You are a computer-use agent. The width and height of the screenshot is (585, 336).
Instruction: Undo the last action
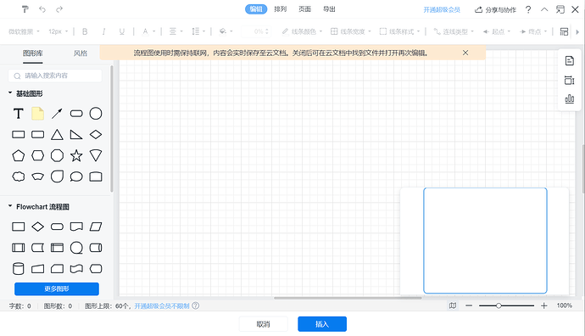pyautogui.click(x=42, y=9)
